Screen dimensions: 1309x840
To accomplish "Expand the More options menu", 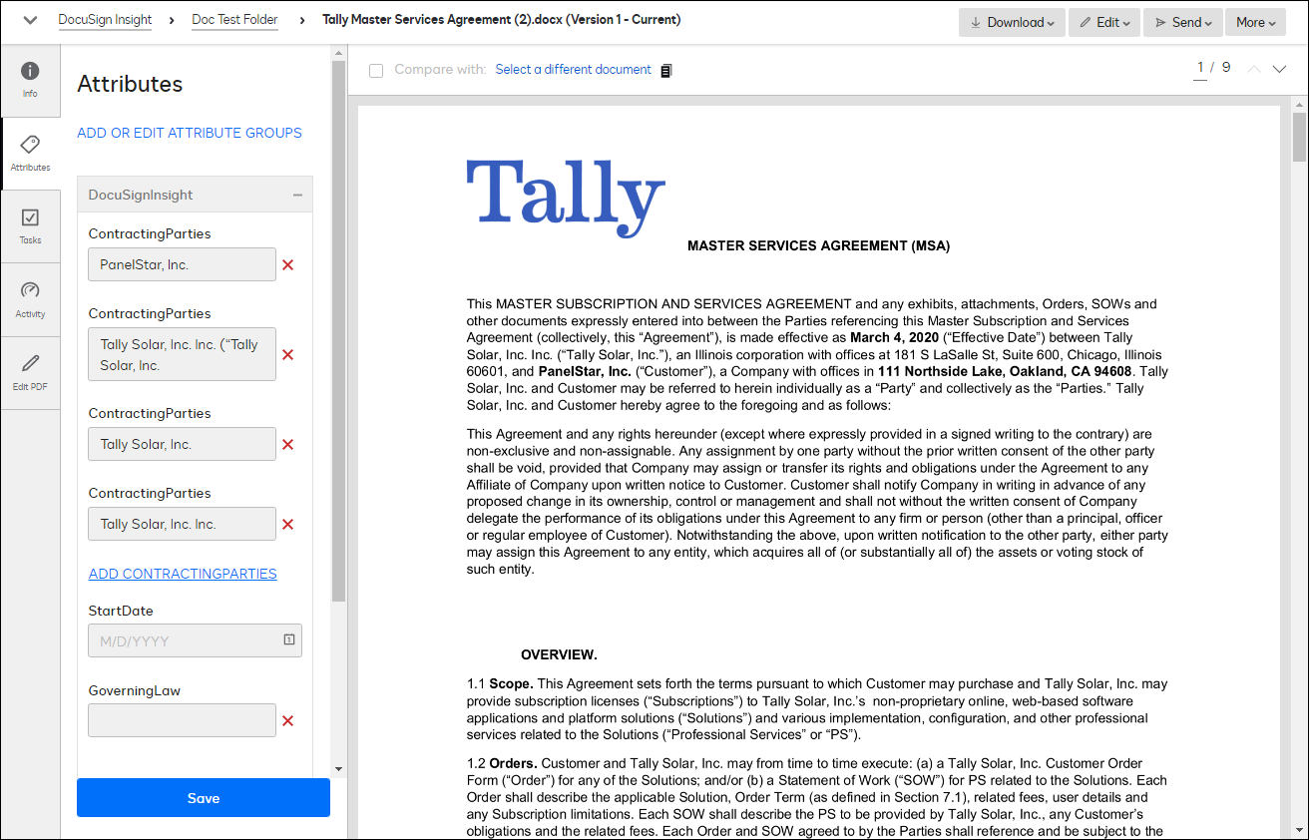I will pos(1255,21).
